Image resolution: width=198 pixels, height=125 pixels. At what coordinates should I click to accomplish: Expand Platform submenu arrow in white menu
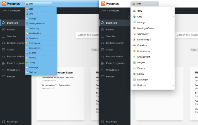point(173,85)
